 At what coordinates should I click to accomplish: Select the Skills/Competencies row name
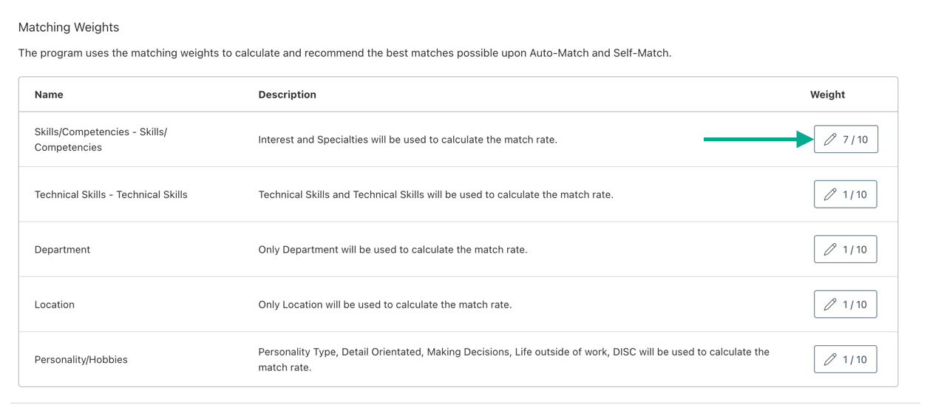pos(101,140)
